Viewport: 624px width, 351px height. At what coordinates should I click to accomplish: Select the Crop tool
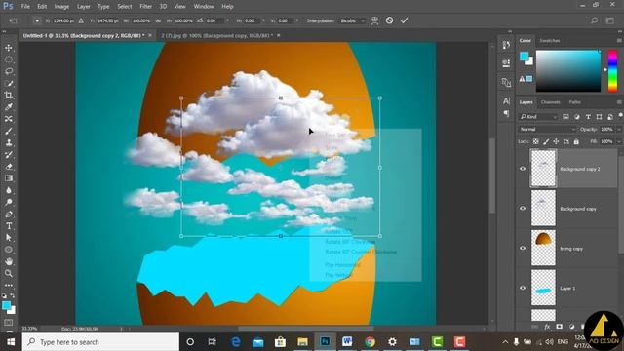pos(9,96)
